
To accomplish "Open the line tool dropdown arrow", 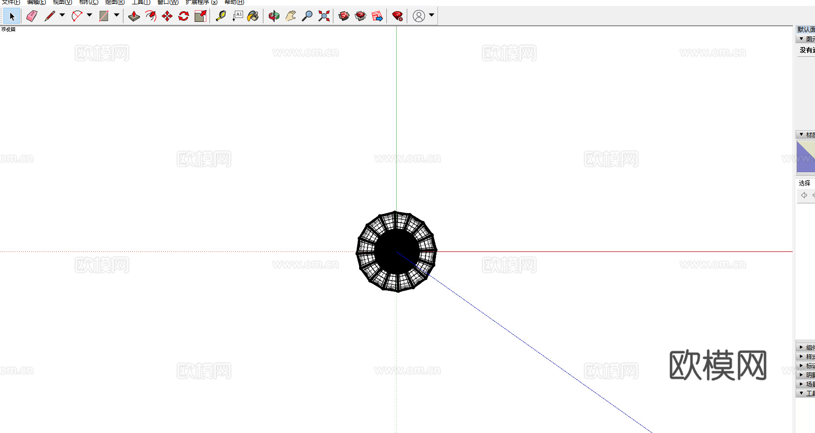I will 62,15.
